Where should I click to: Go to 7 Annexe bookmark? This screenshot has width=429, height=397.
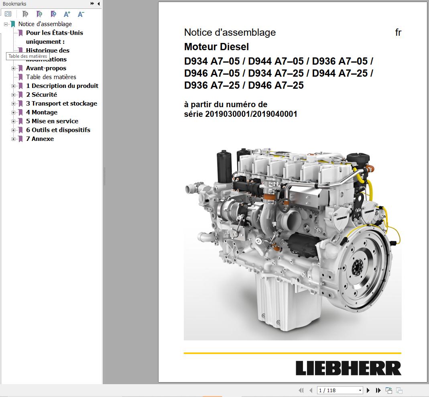(x=40, y=139)
